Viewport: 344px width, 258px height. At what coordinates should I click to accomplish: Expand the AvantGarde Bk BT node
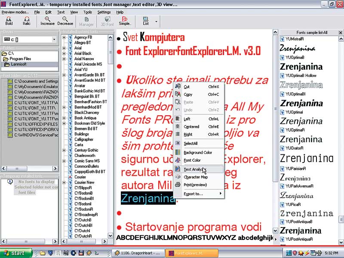click(64, 75)
